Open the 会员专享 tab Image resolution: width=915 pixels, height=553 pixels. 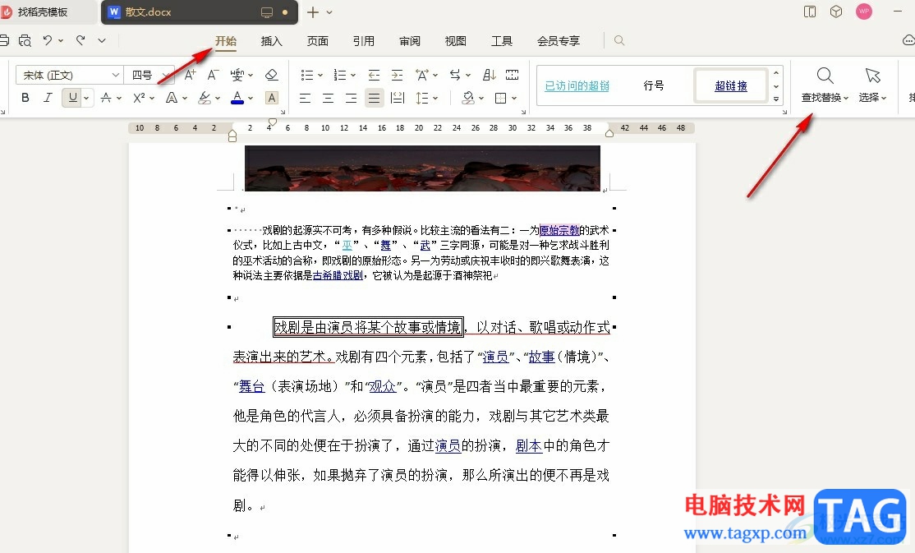(559, 41)
